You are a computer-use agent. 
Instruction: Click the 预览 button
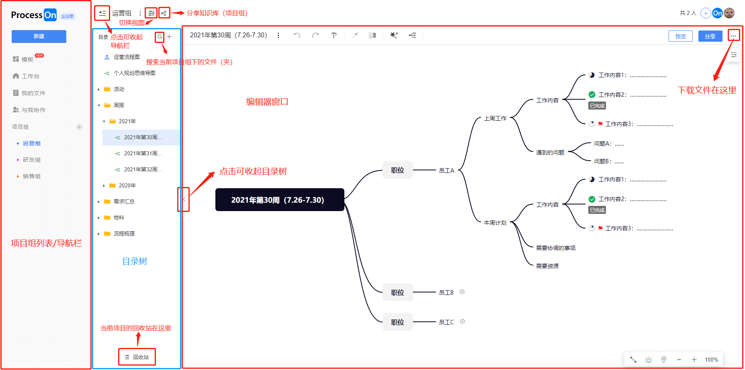[681, 36]
